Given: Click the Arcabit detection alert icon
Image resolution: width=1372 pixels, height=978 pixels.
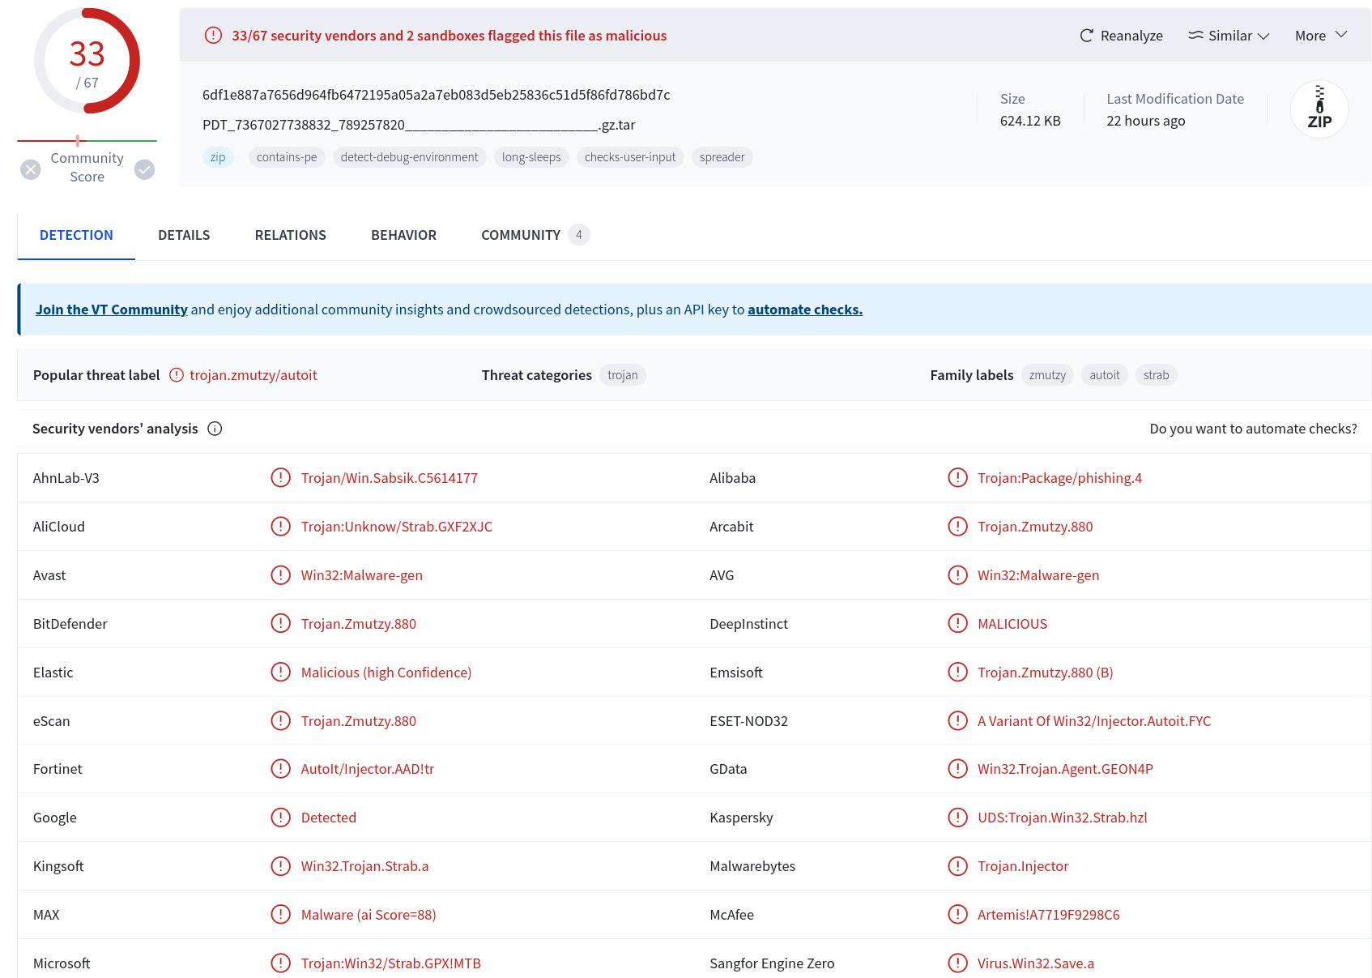Looking at the screenshot, I should (957, 527).
